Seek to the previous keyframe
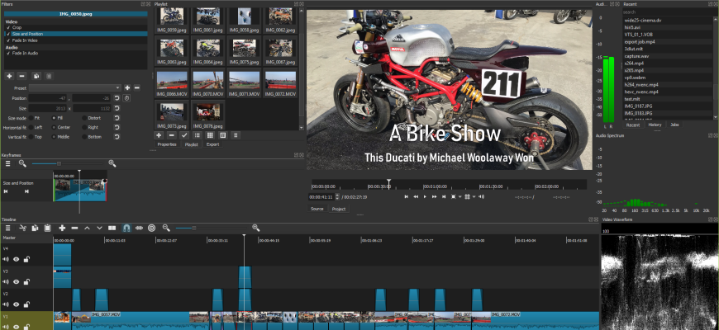This screenshot has width=719, height=330. [x=7, y=191]
